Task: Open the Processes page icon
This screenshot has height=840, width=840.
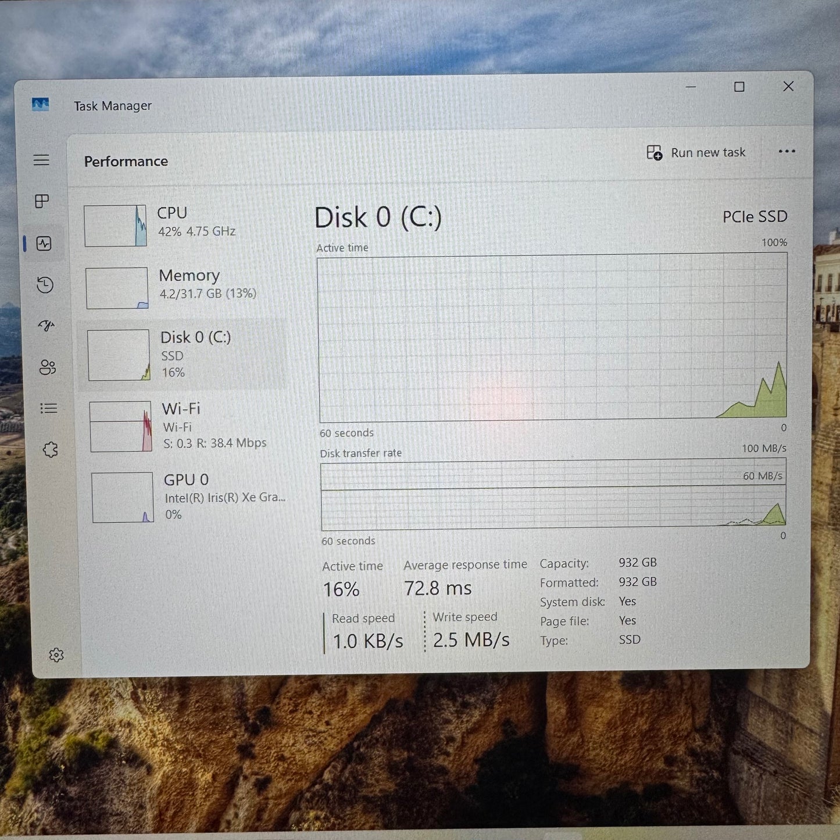Action: (41, 202)
